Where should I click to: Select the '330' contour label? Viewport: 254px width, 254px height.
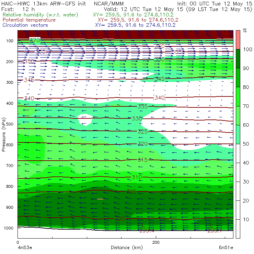[x=137, y=118]
